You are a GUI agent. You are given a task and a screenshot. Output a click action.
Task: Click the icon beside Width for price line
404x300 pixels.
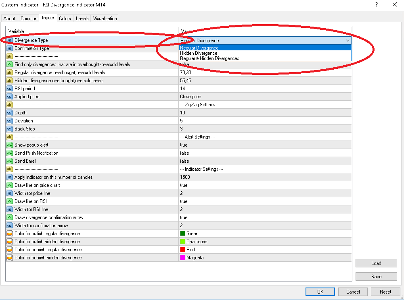coord(10,193)
